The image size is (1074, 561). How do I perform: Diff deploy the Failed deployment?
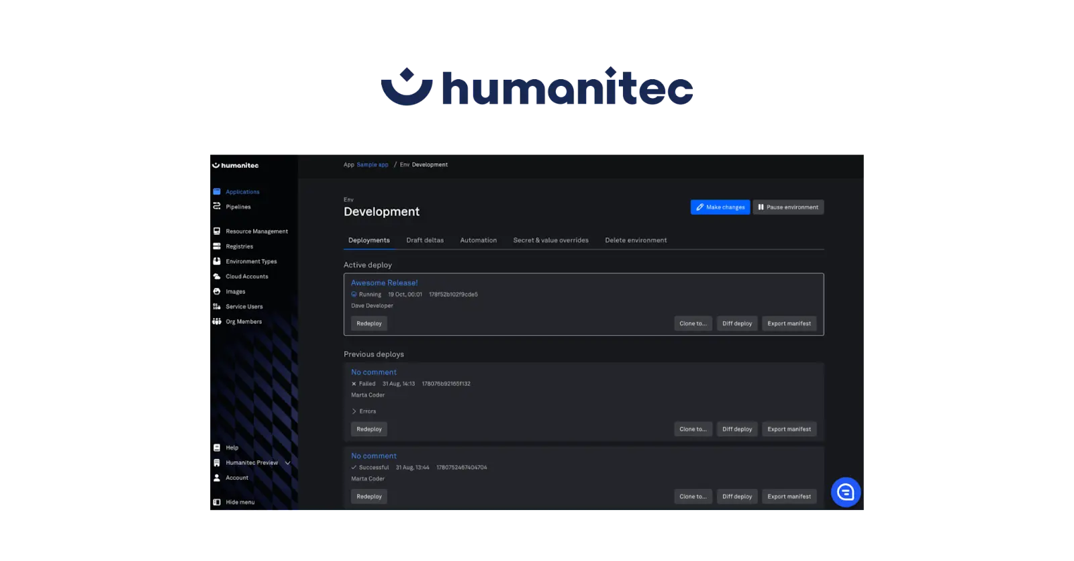(737, 429)
